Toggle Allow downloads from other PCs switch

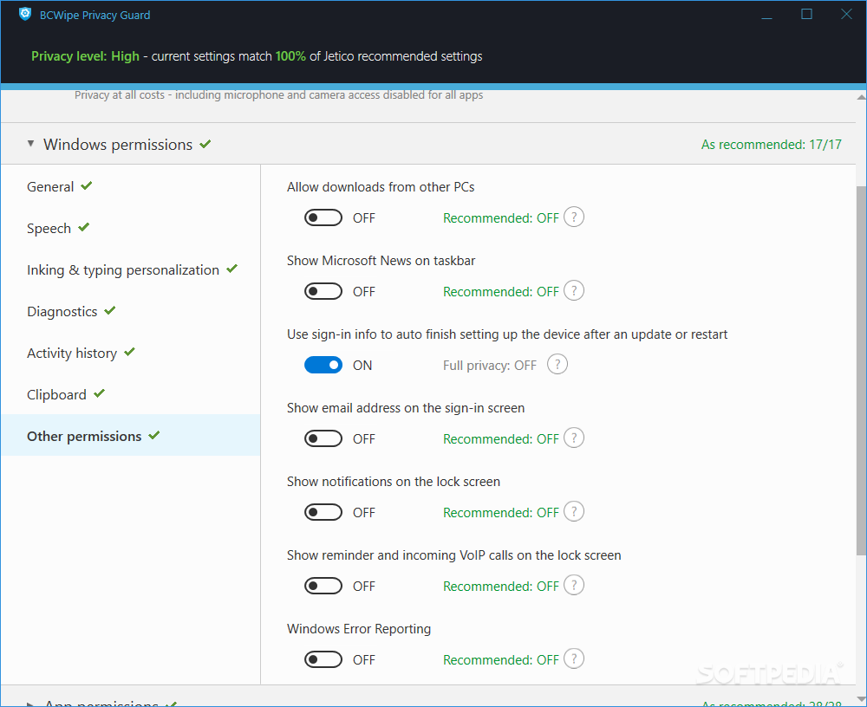[323, 217]
